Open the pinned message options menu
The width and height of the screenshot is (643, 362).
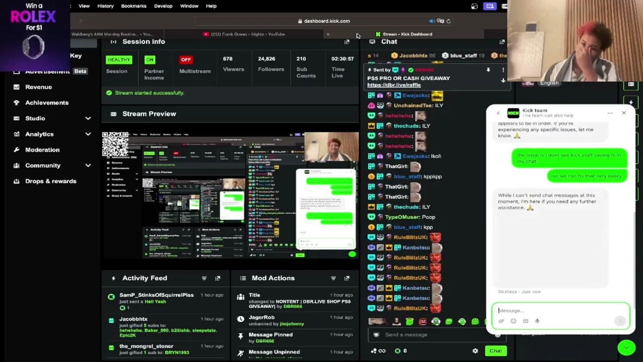[x=503, y=70]
